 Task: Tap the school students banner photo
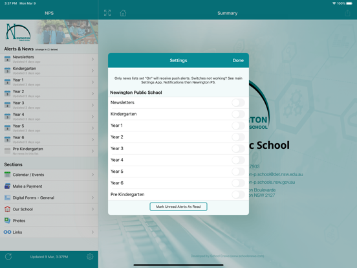[67, 32]
